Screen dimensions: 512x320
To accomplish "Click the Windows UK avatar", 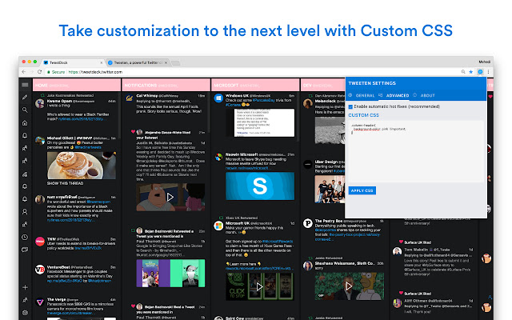I will (218, 98).
